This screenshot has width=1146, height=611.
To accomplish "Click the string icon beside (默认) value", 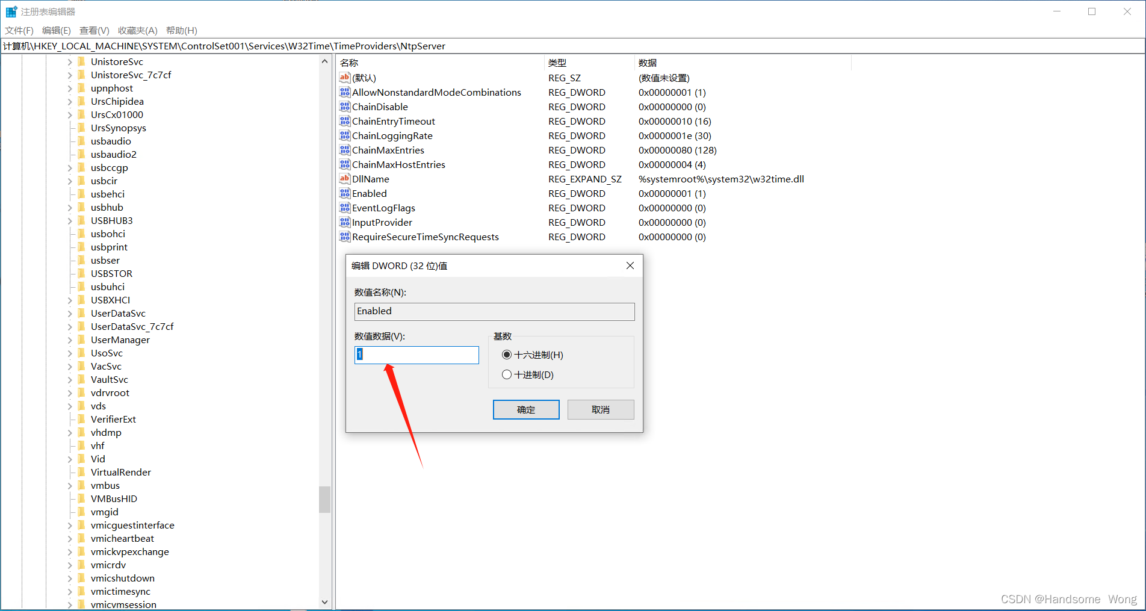I will pos(345,78).
